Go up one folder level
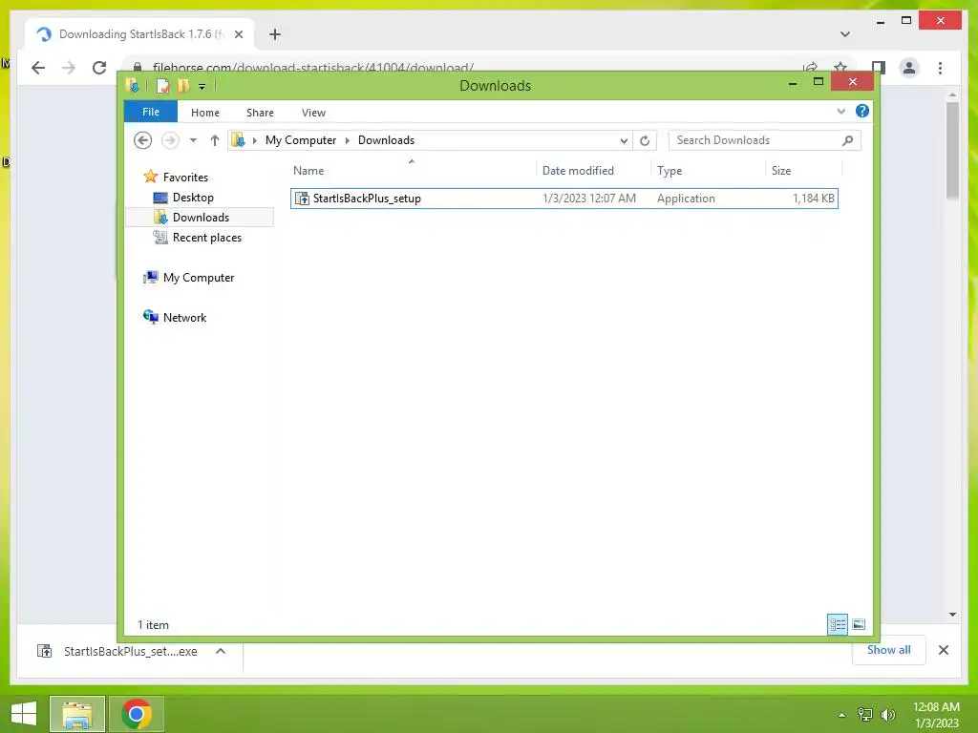978x733 pixels. (x=215, y=140)
